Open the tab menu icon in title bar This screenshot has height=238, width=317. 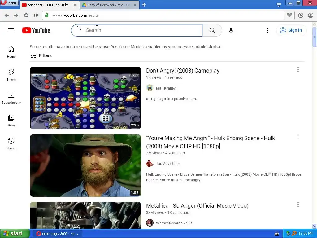[279, 5]
